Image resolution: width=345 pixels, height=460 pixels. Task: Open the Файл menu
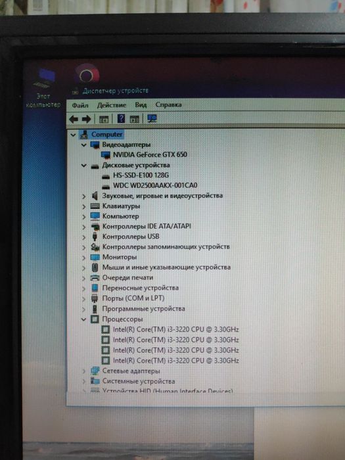click(80, 105)
